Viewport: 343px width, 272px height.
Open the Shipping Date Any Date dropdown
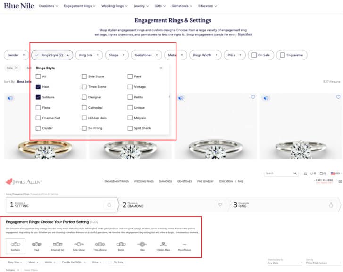coord(284,263)
